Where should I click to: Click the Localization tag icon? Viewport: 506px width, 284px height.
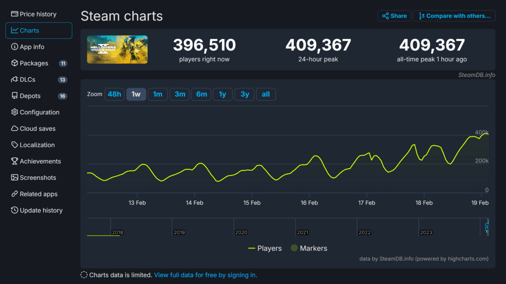(15, 145)
